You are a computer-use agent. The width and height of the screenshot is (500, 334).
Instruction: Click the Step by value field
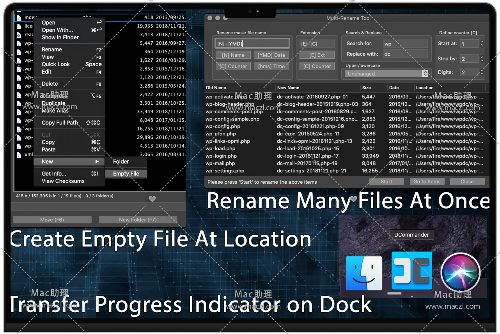[x=470, y=59]
